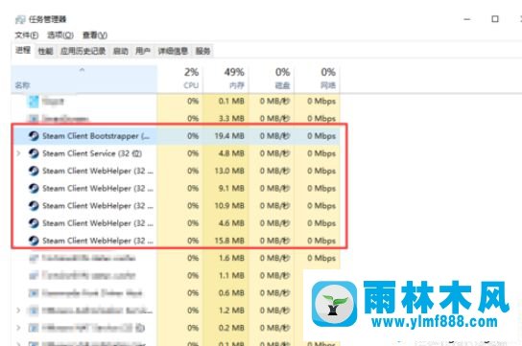The image size is (522, 346).
Task: Open the 文件(F) menu
Action: (x=27, y=35)
